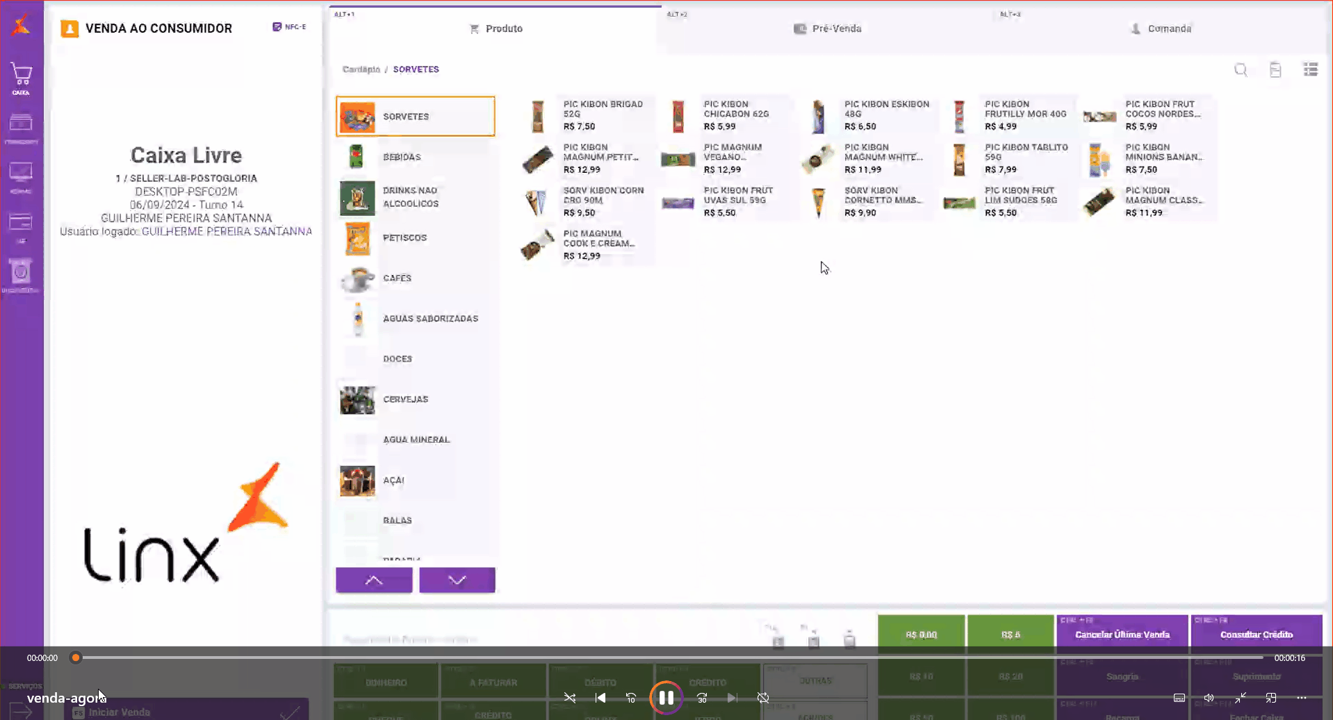This screenshot has height=720, width=1333.
Task: Move the category list up with the chevron button
Action: coord(374,580)
